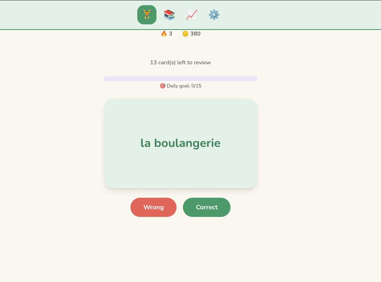Open the chart statistics tab
This screenshot has width=381, height=282.
(x=192, y=15)
